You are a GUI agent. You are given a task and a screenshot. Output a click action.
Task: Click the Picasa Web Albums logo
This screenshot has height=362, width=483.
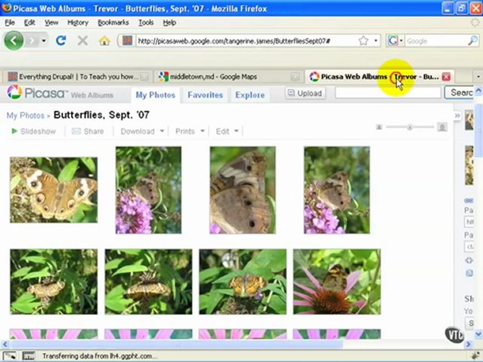click(60, 93)
